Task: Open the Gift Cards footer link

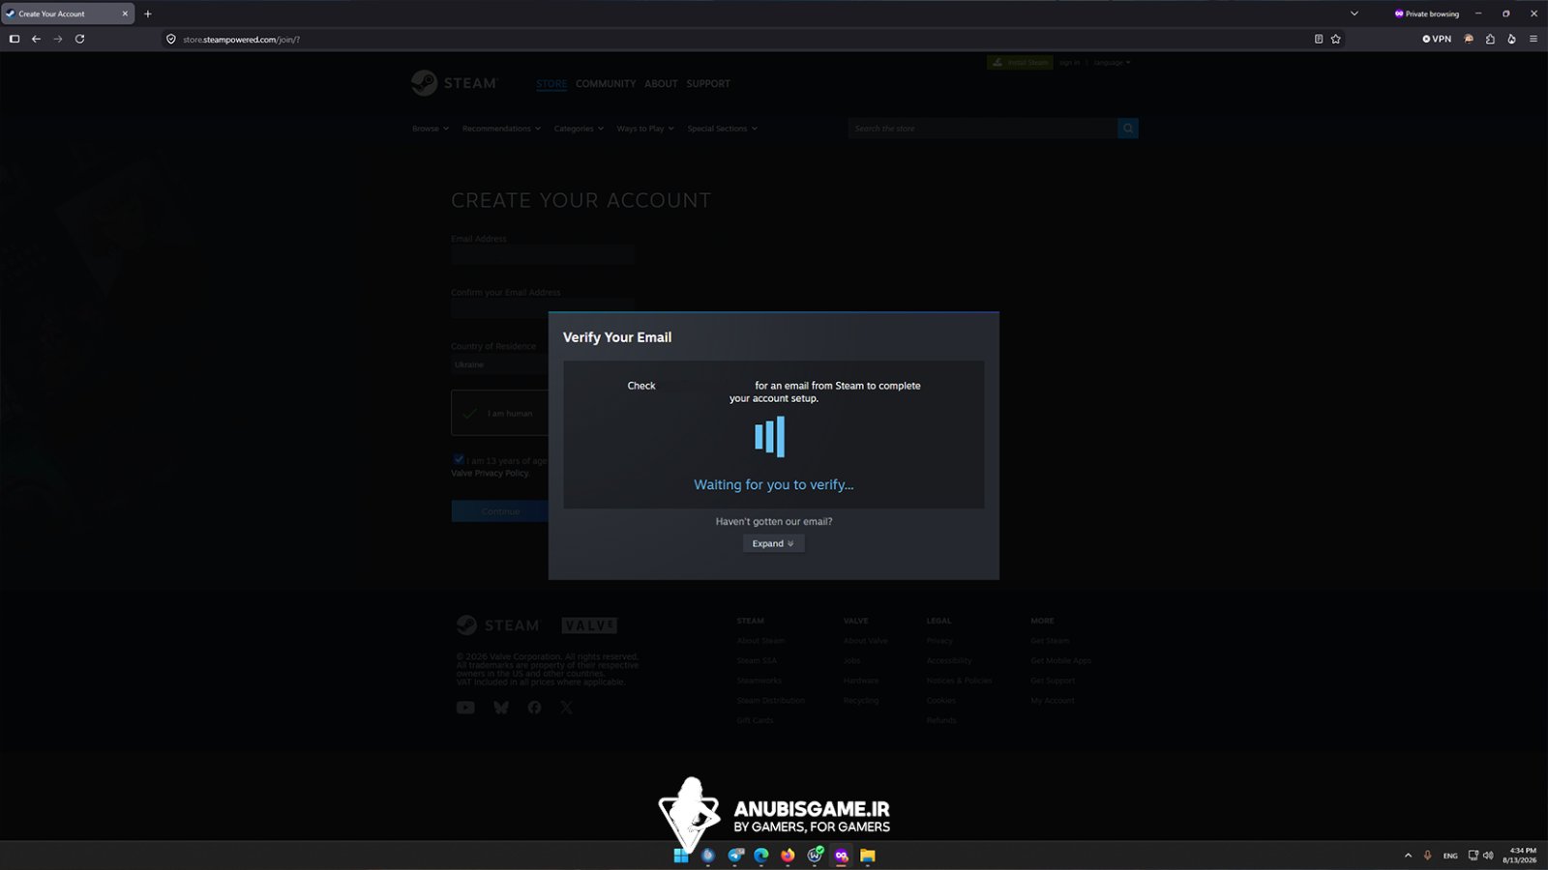Action: (755, 720)
